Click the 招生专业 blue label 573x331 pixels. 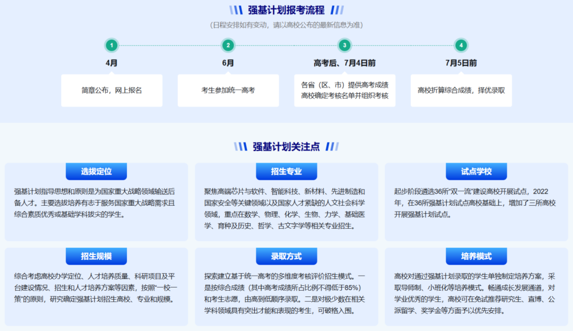coord(286,171)
